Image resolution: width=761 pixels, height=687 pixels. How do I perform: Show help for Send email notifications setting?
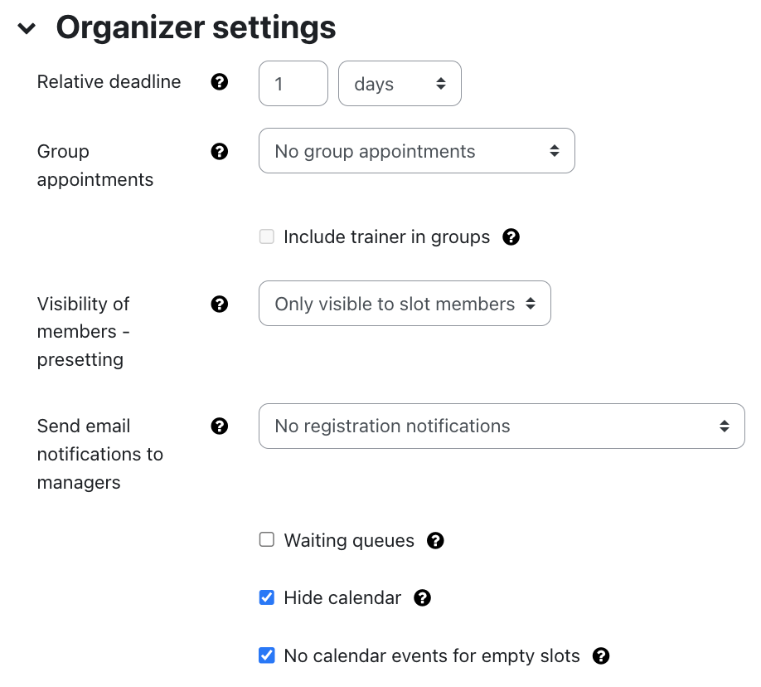(x=219, y=426)
